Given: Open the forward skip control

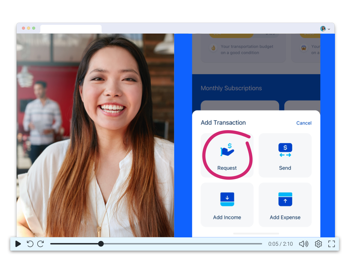Looking at the screenshot, I should (41, 244).
